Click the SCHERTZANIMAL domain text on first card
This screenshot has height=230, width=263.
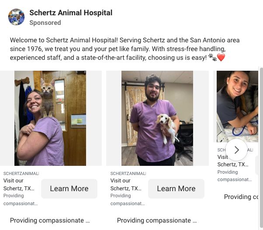(21, 173)
